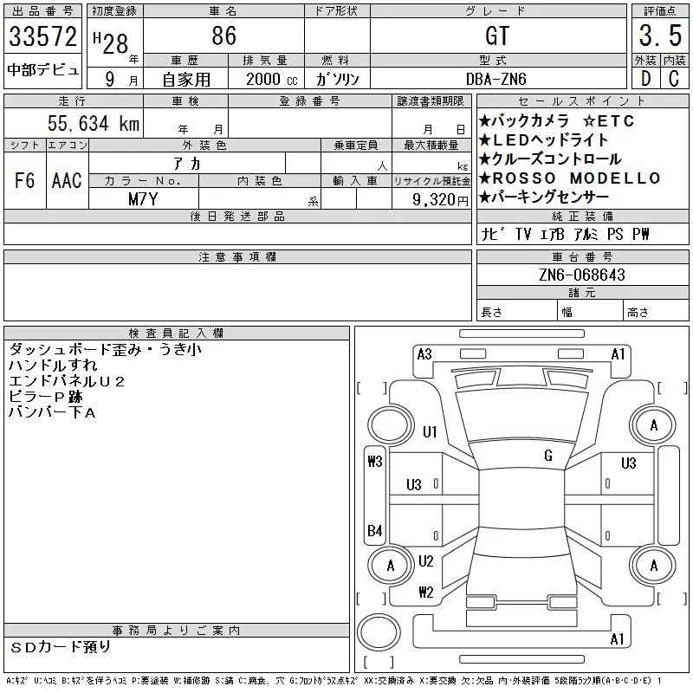This screenshot has width=693, height=693.
Task: Click the grade value GT
Action: click(497, 36)
